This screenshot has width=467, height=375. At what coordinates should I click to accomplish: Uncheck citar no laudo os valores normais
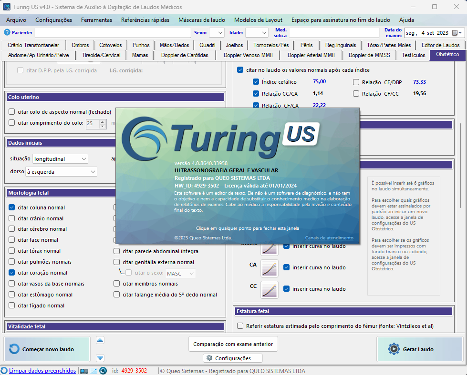click(x=240, y=70)
